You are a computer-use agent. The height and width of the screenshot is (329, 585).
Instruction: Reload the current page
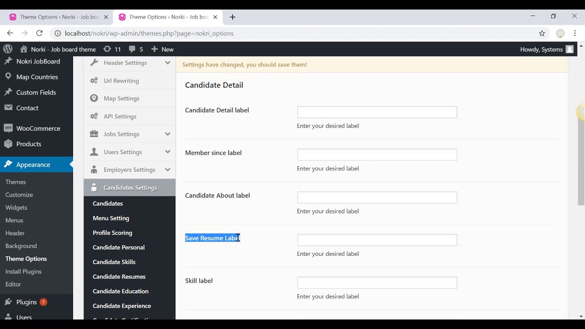(x=39, y=33)
